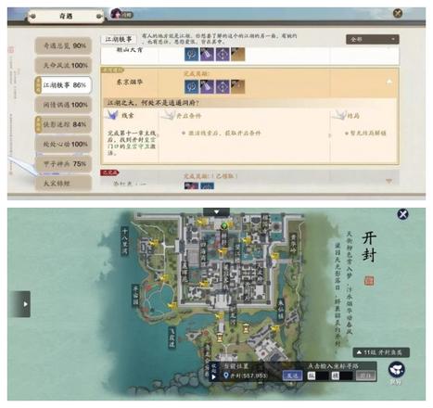This screenshot has width=433, height=408.
Task: Click the horse waypoint at the east wall gate
Action: click(x=274, y=256)
